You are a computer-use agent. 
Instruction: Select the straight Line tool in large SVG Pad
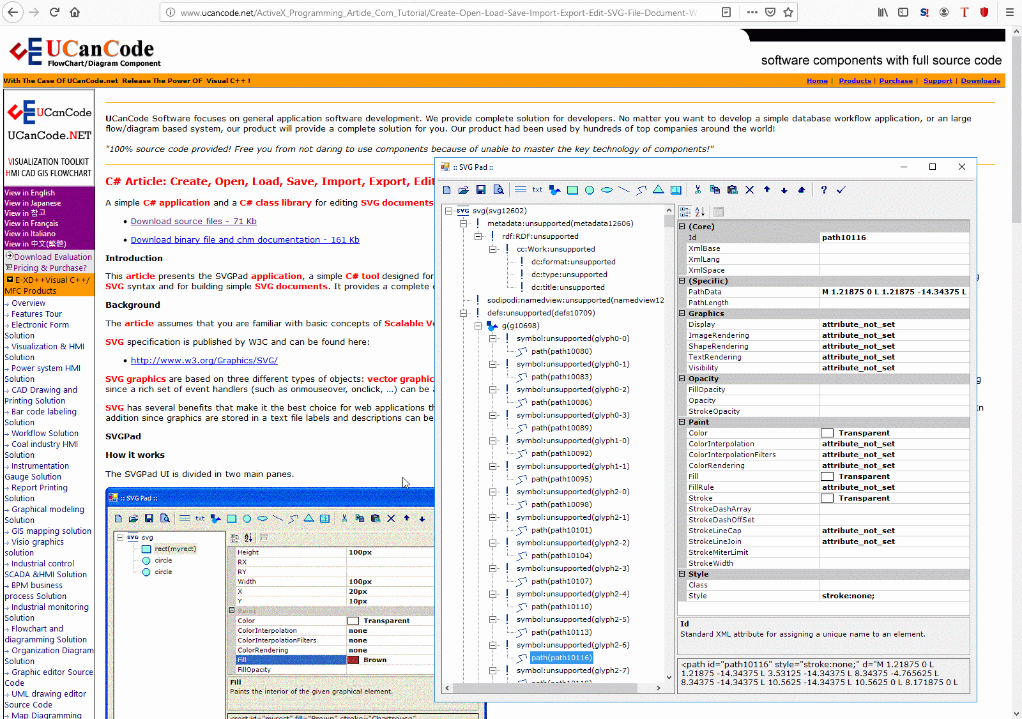click(x=624, y=190)
